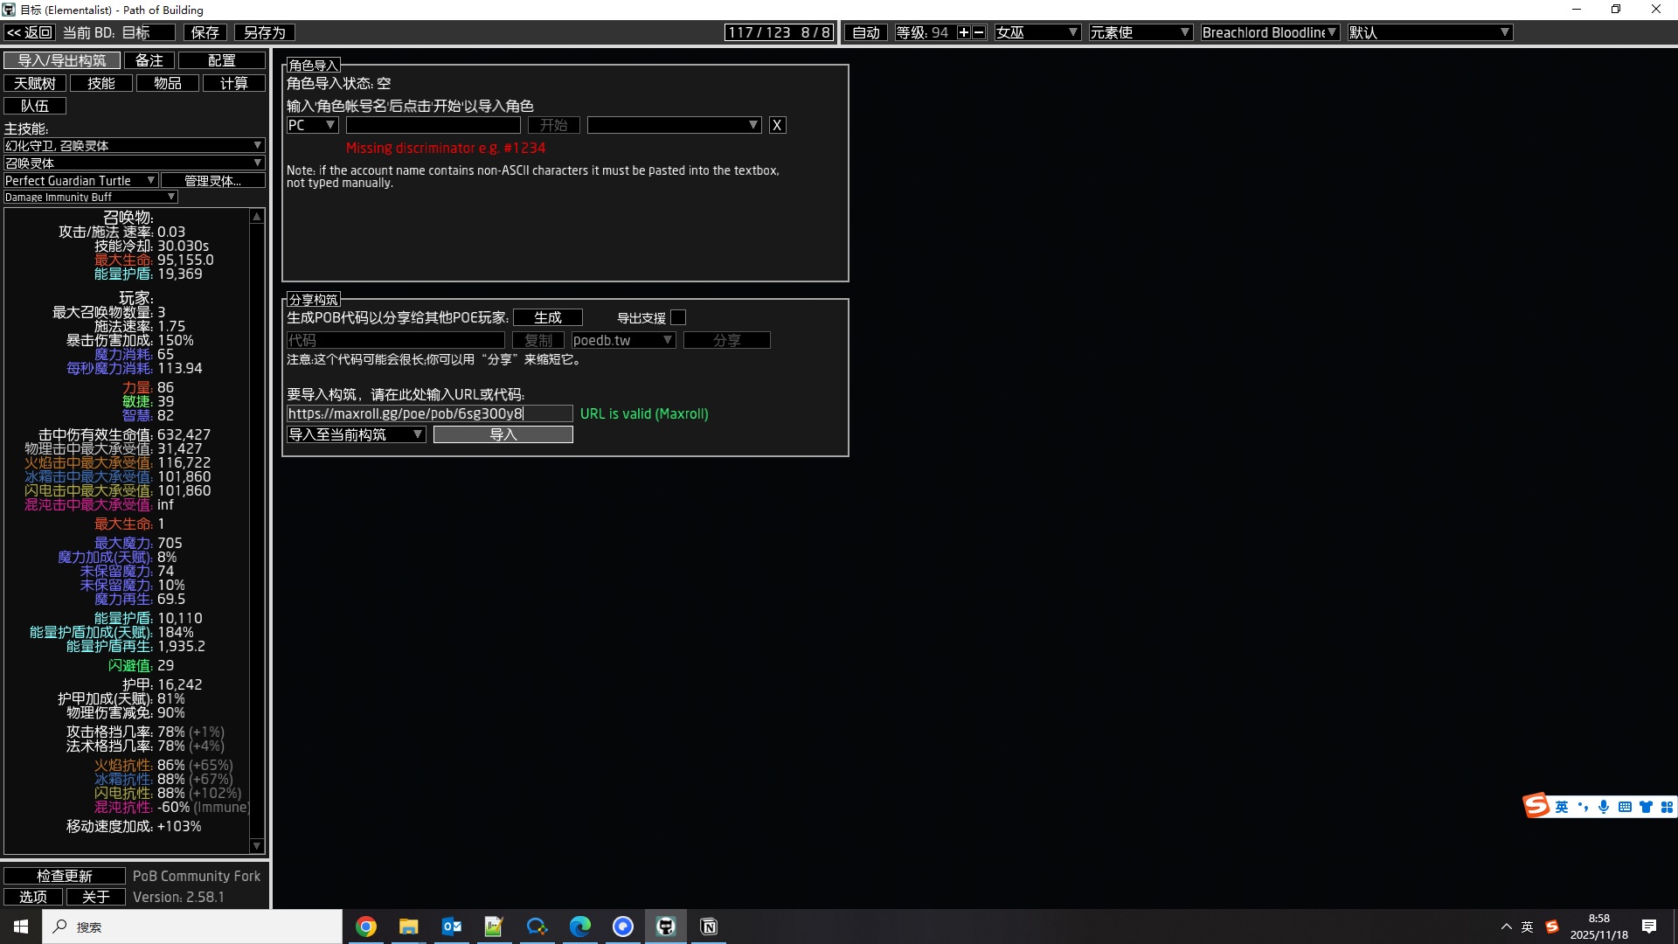The image size is (1678, 944).
Task: Click the 检查更新 button
Action: pos(64,876)
